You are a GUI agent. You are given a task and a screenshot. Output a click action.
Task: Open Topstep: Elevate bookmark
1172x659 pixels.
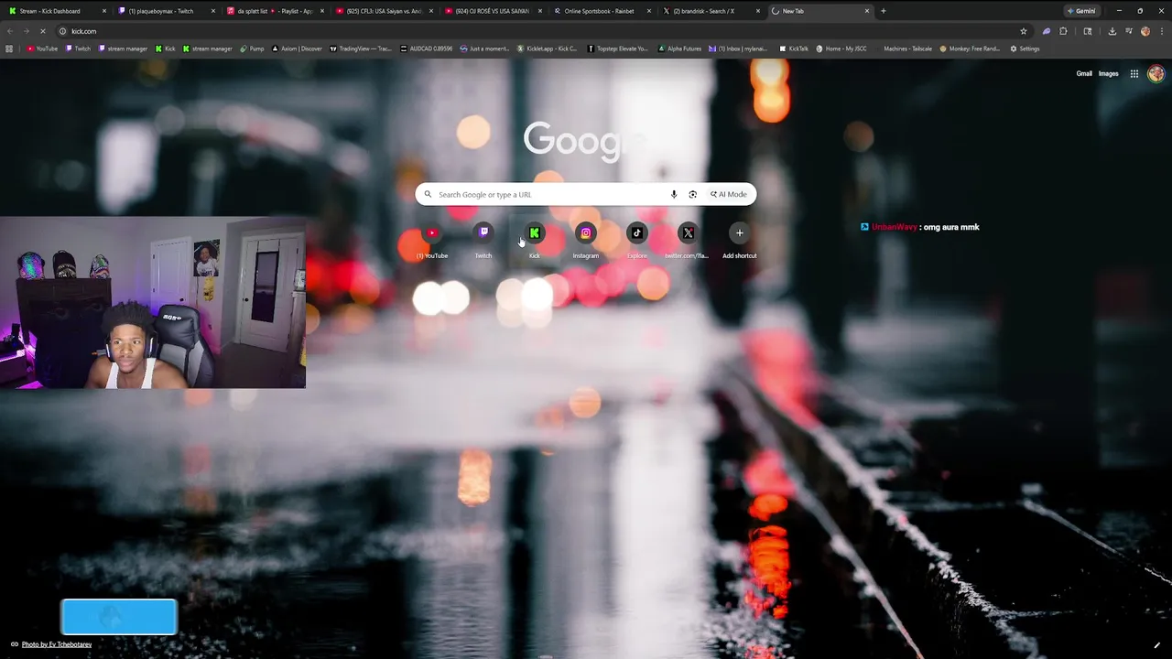(x=617, y=49)
